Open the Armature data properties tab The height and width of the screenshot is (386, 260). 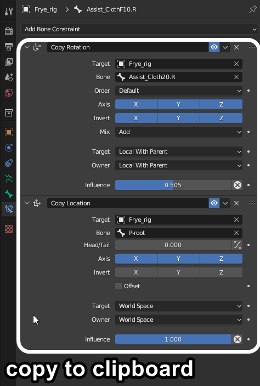pos(9,178)
